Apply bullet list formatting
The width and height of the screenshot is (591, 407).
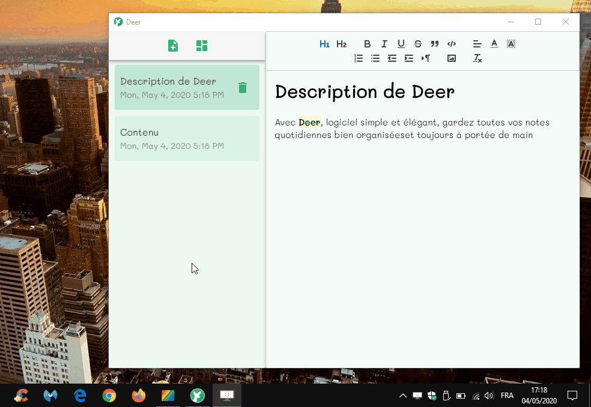(x=375, y=58)
